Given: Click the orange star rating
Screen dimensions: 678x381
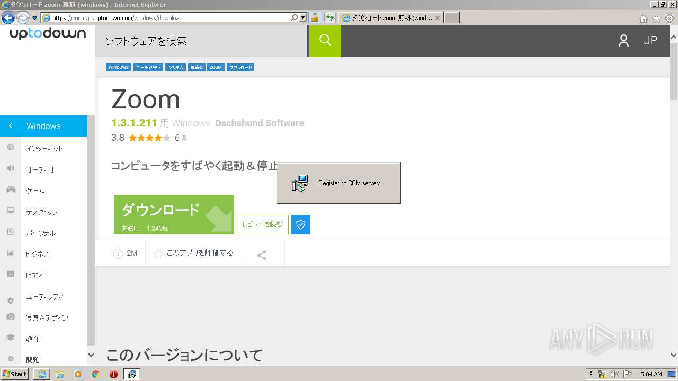Looking at the screenshot, I should (x=149, y=138).
